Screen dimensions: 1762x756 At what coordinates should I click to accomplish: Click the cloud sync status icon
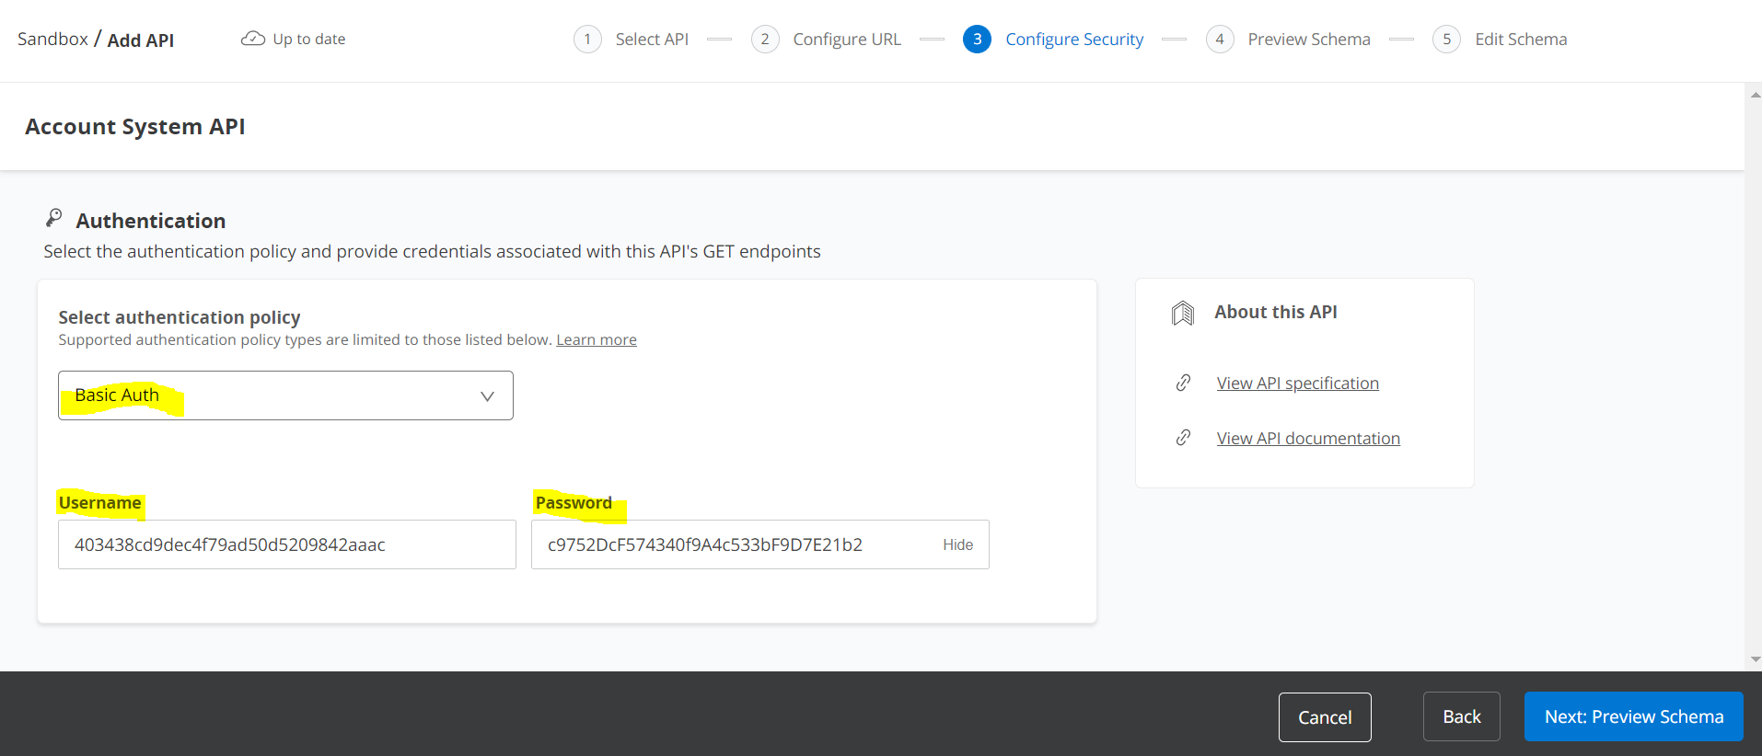tap(252, 39)
